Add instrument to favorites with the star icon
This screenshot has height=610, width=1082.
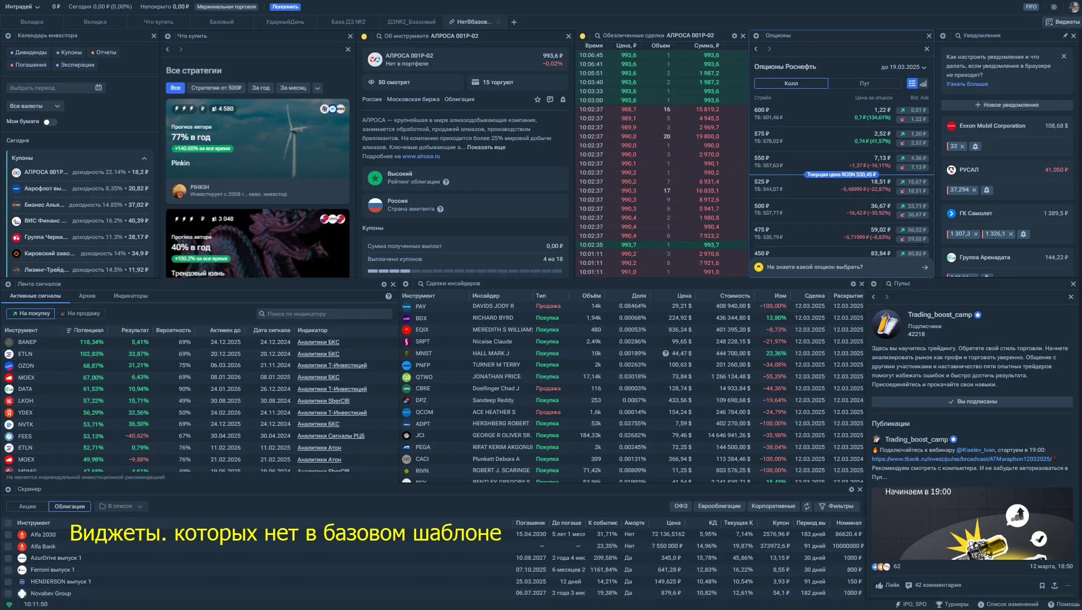[x=537, y=99]
